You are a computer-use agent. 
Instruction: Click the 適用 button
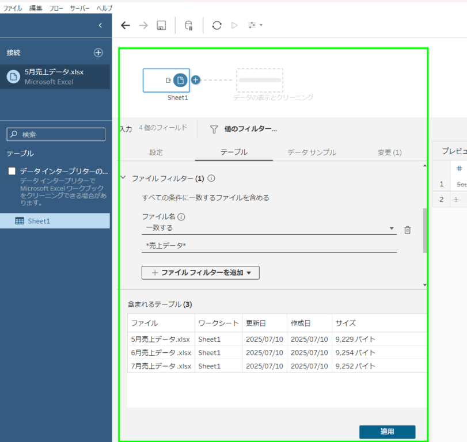(x=387, y=432)
